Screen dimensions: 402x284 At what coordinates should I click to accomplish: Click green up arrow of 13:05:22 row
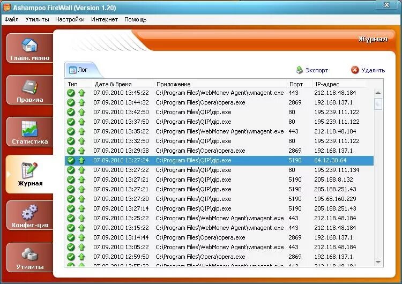click(81, 247)
